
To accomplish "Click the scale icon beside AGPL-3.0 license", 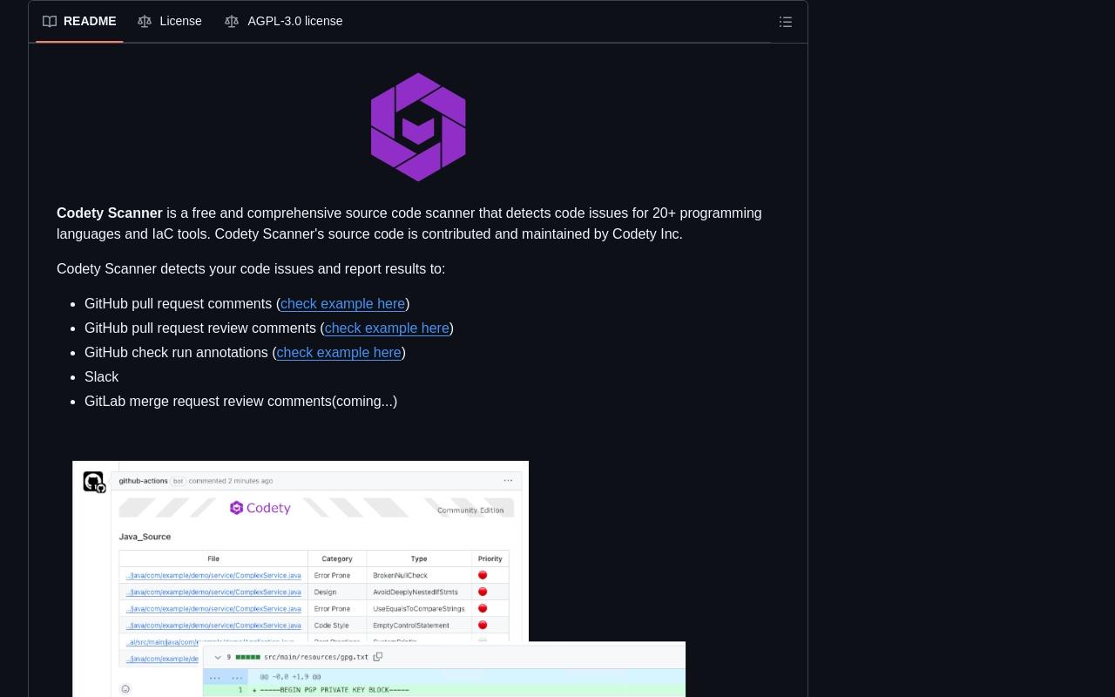I will [232, 21].
